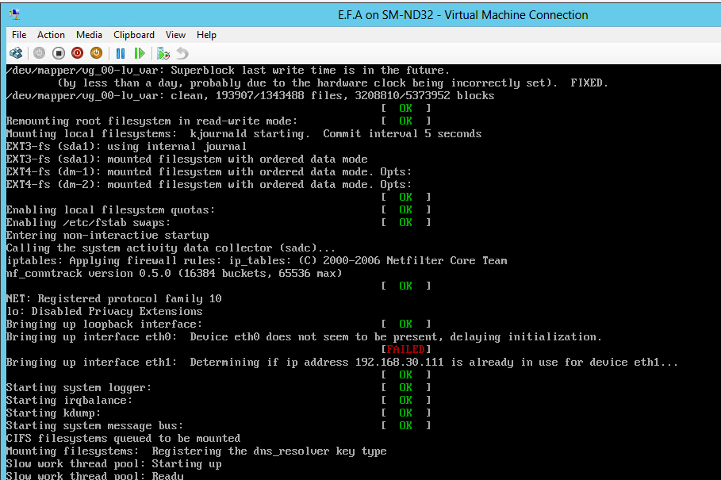The height and width of the screenshot is (480, 721).
Task: Send Ctrl+Alt+Del using the toolbar icon
Action: 16,53
